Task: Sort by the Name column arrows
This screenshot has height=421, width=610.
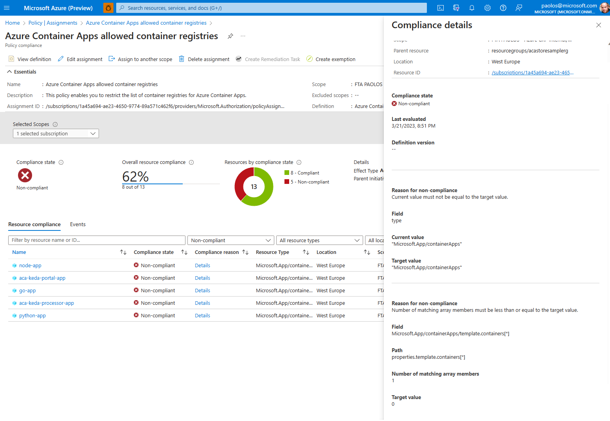Action: [123, 252]
